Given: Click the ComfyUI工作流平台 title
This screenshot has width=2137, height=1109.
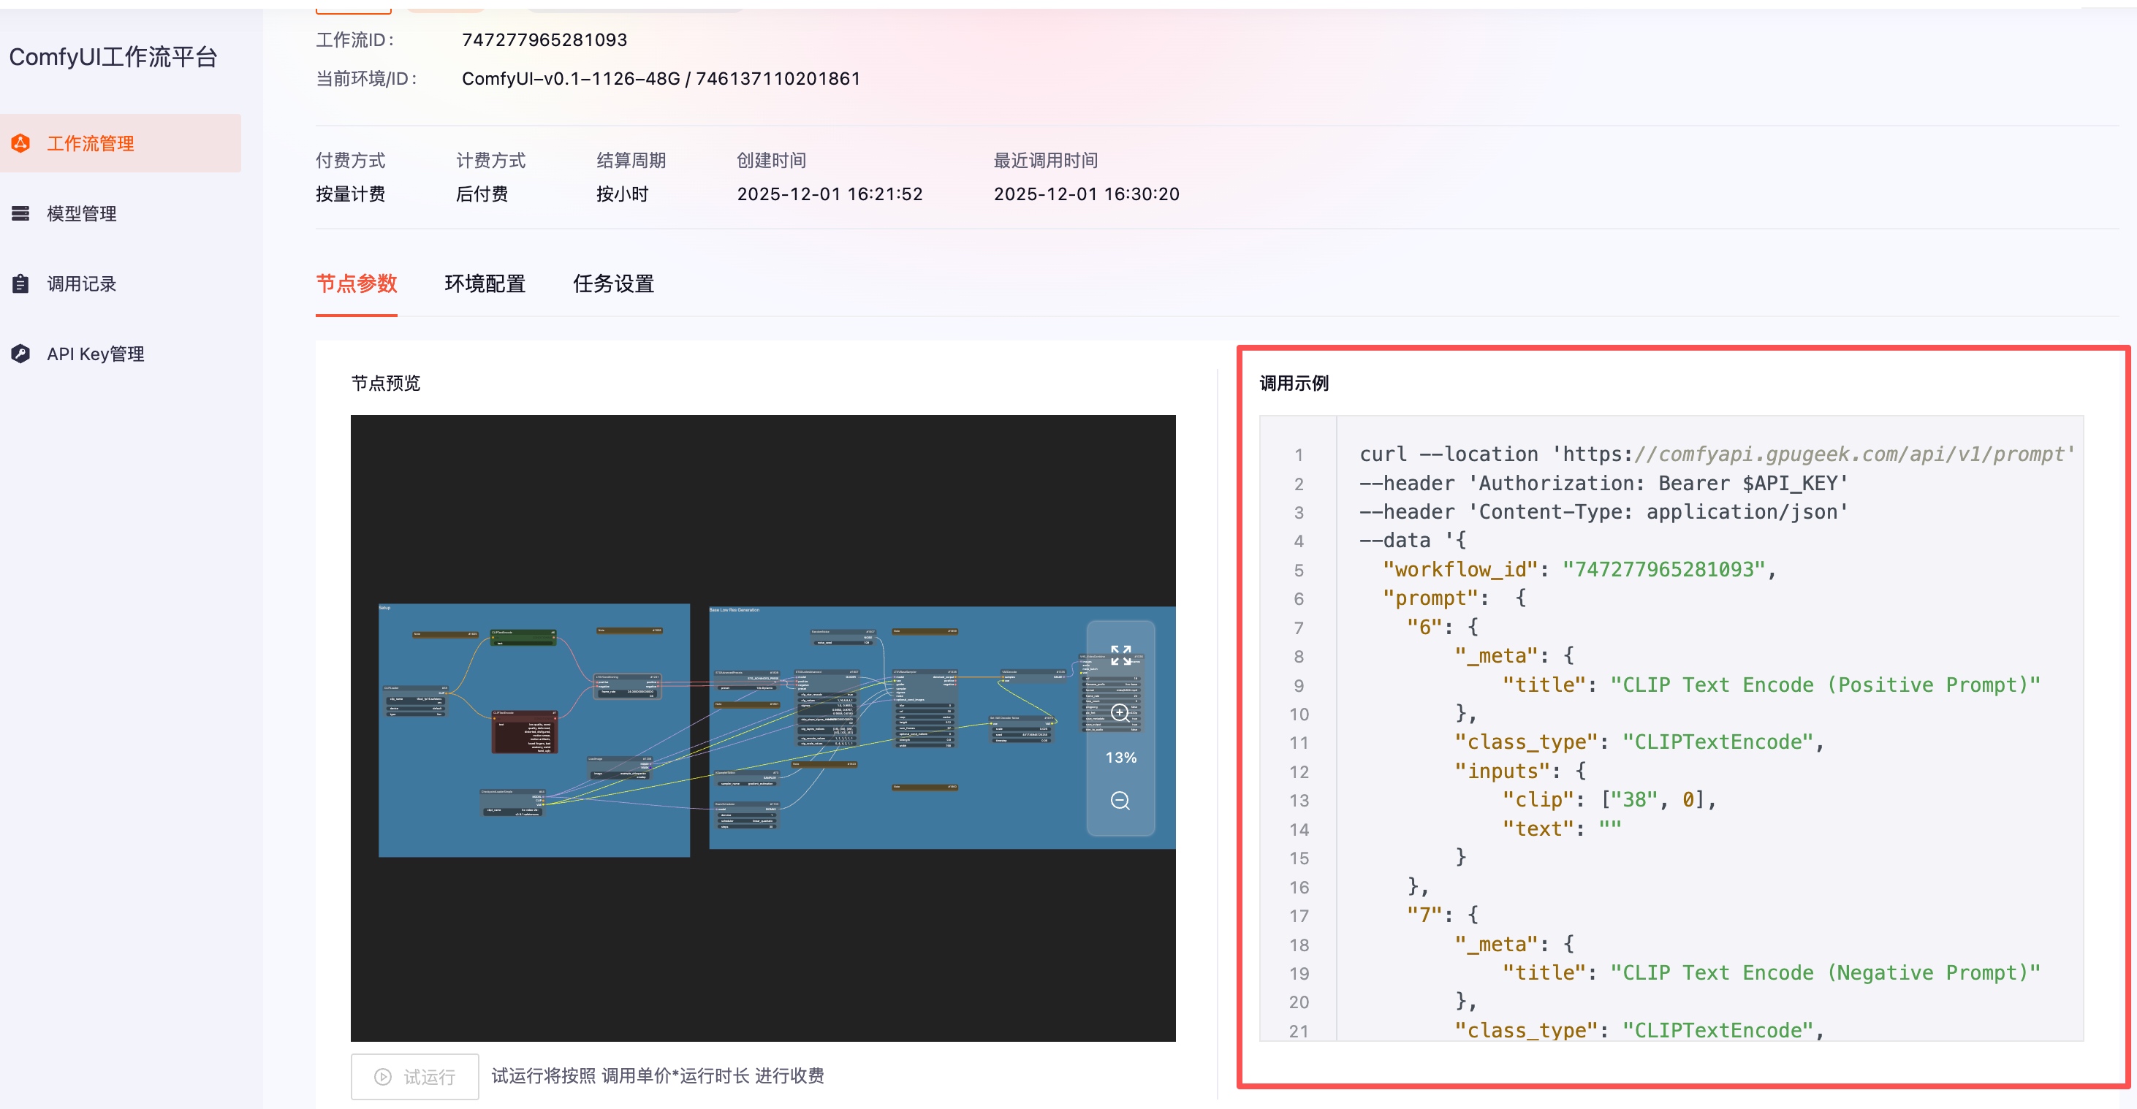Looking at the screenshot, I should click(x=113, y=56).
